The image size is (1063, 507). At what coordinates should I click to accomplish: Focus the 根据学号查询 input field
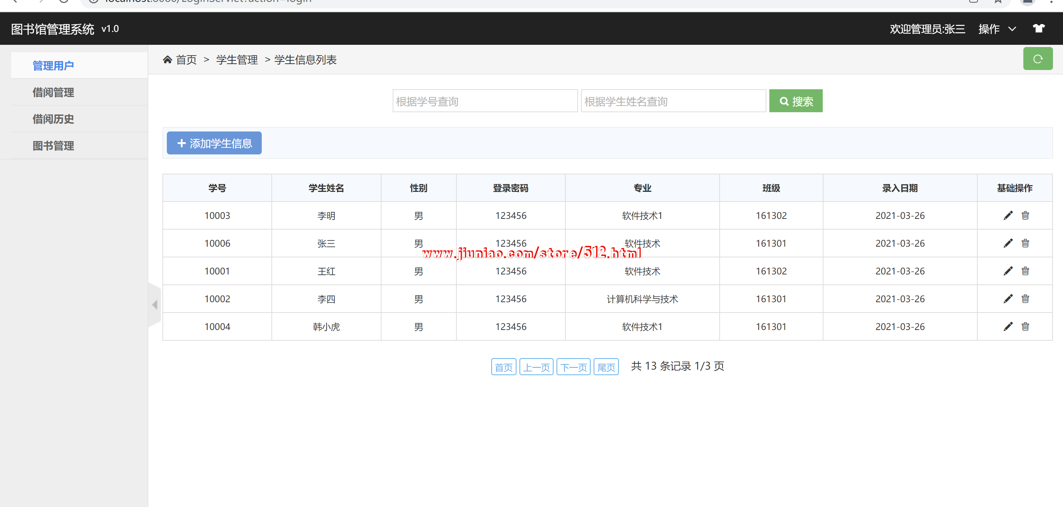tap(485, 101)
